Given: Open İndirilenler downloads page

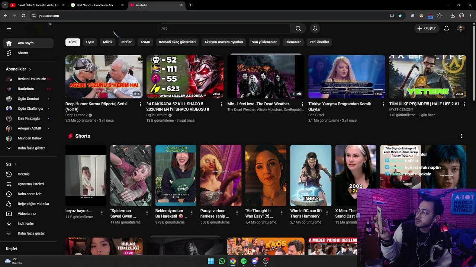Looking at the screenshot, I should [28, 224].
